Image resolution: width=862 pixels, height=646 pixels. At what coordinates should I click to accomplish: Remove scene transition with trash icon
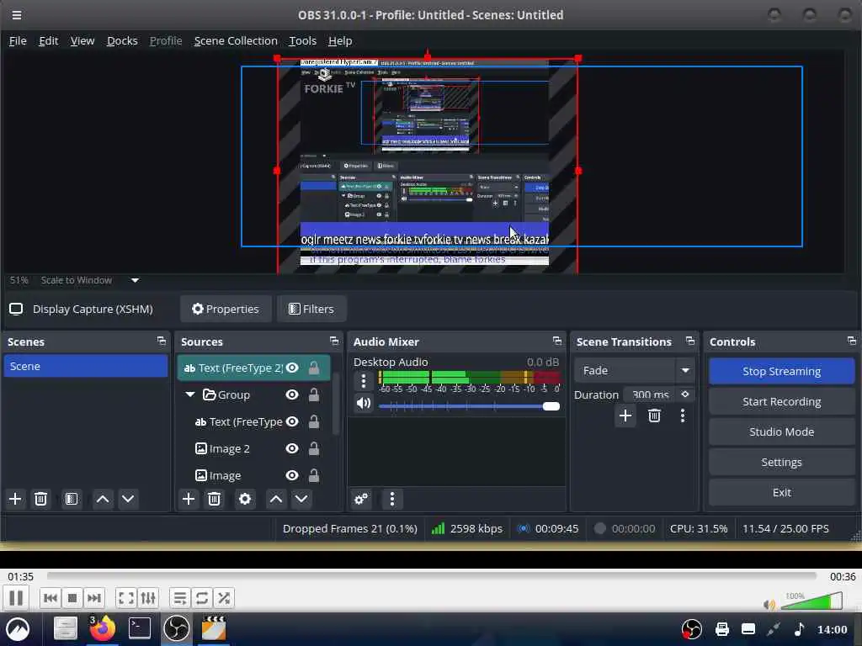coord(654,416)
